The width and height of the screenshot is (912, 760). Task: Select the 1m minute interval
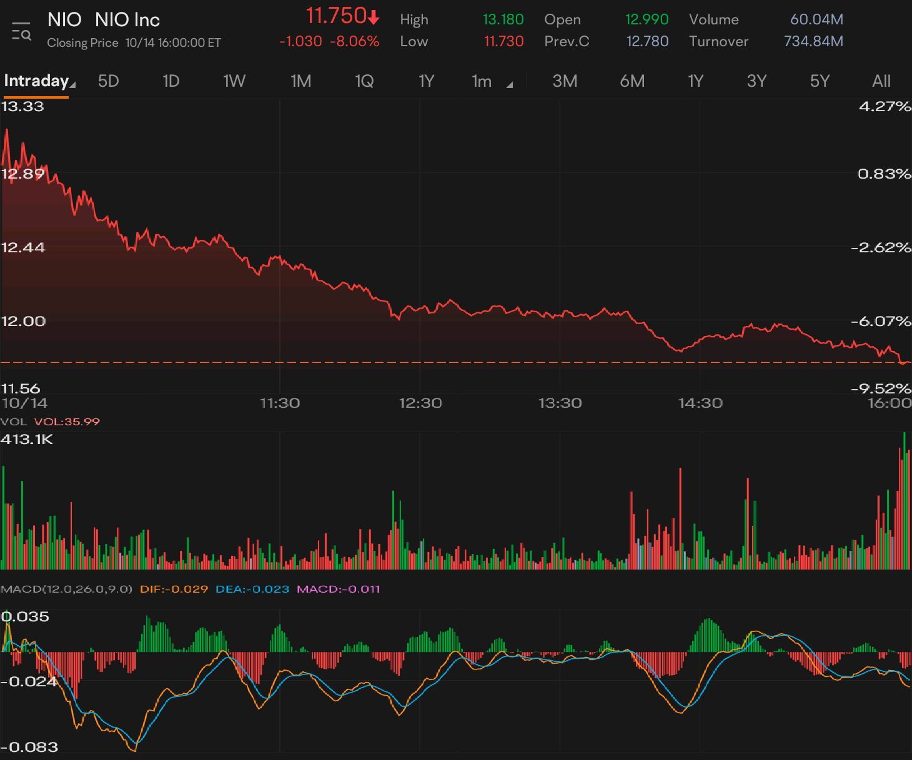pos(482,81)
